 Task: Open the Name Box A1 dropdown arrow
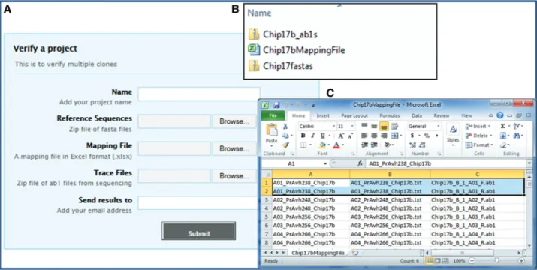[x=325, y=164]
